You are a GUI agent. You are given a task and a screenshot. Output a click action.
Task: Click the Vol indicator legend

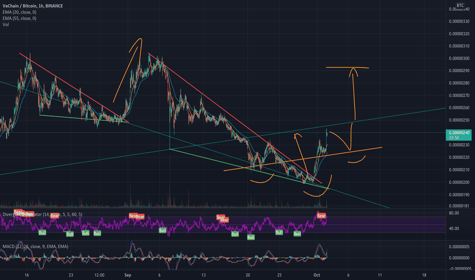pos(6,24)
